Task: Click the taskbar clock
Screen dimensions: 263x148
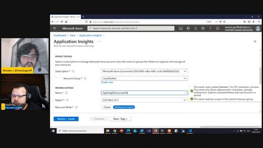Action: click(x=256, y=131)
